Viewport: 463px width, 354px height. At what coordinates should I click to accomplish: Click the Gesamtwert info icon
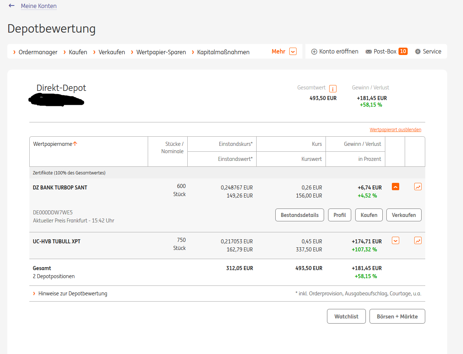333,89
